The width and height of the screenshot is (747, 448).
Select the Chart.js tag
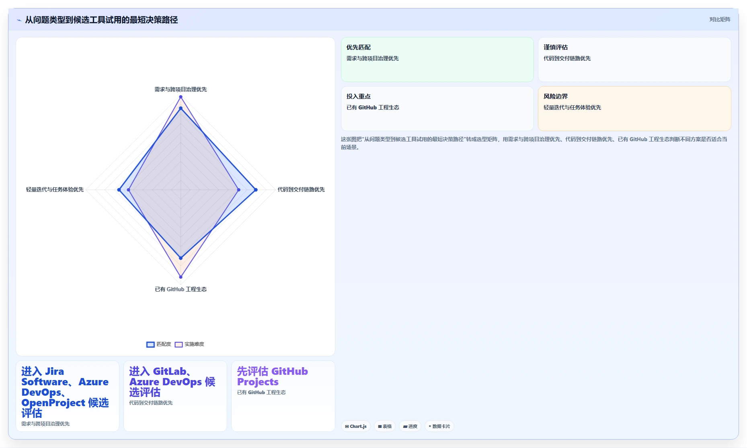(356, 426)
